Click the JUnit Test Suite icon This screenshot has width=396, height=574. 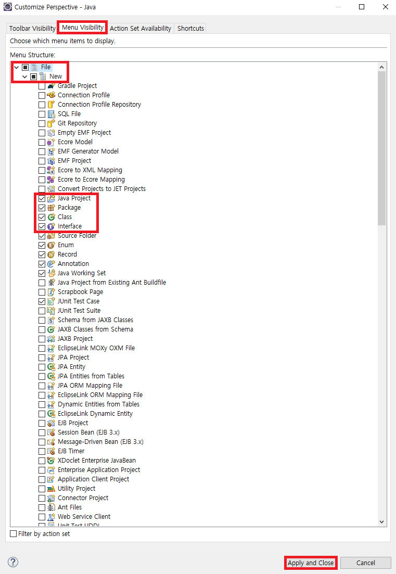click(51, 311)
